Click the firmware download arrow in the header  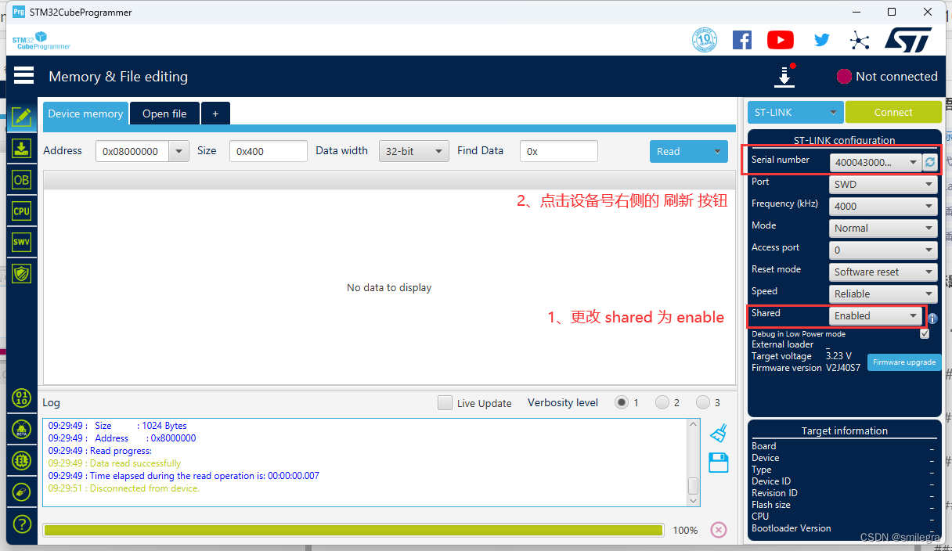point(784,76)
